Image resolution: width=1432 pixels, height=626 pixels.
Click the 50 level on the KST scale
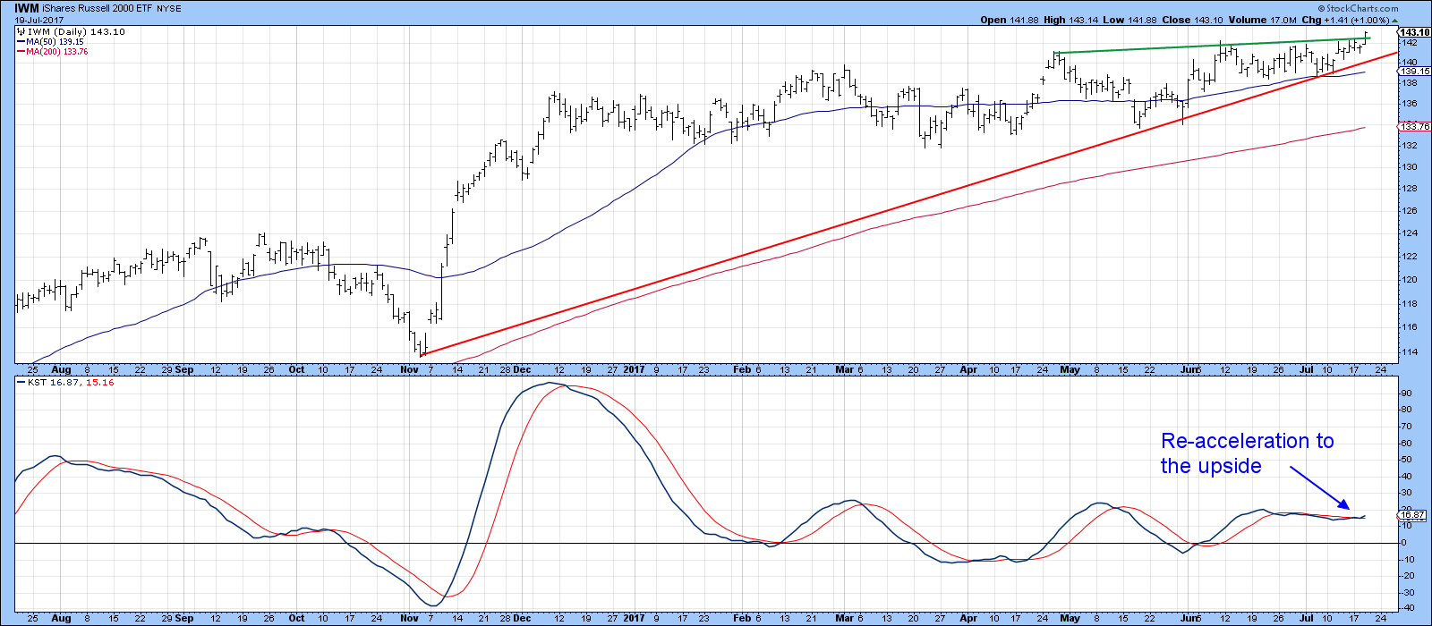pos(1406,460)
